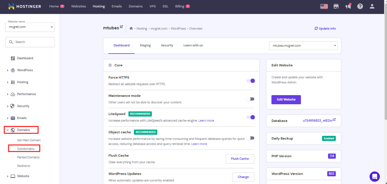Screen dimensions: 387x184
Task: Open the mtubes.mcgret.com site dropdown
Action: (x=303, y=46)
